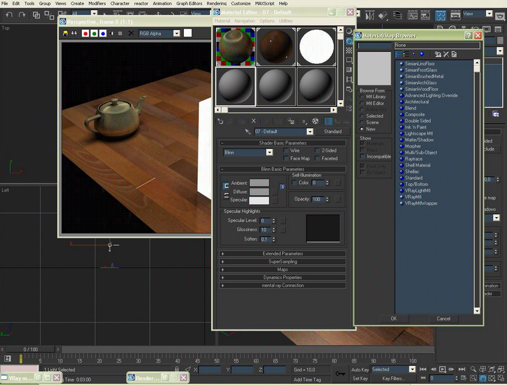
Task: Open the Rendering menu
Action: pos(217,3)
